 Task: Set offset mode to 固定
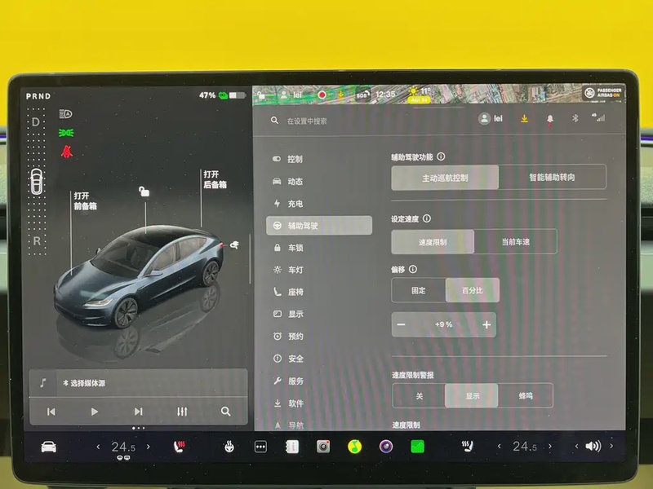[x=418, y=290]
